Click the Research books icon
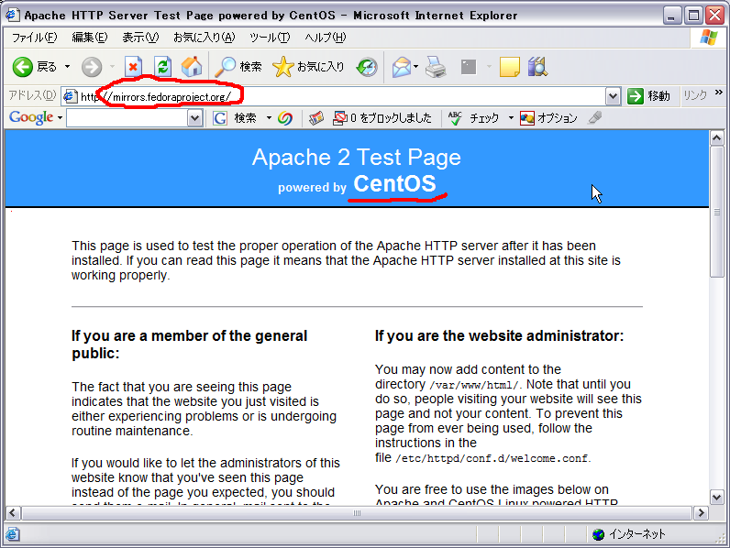Viewport: 730px width, 548px height. 537,67
